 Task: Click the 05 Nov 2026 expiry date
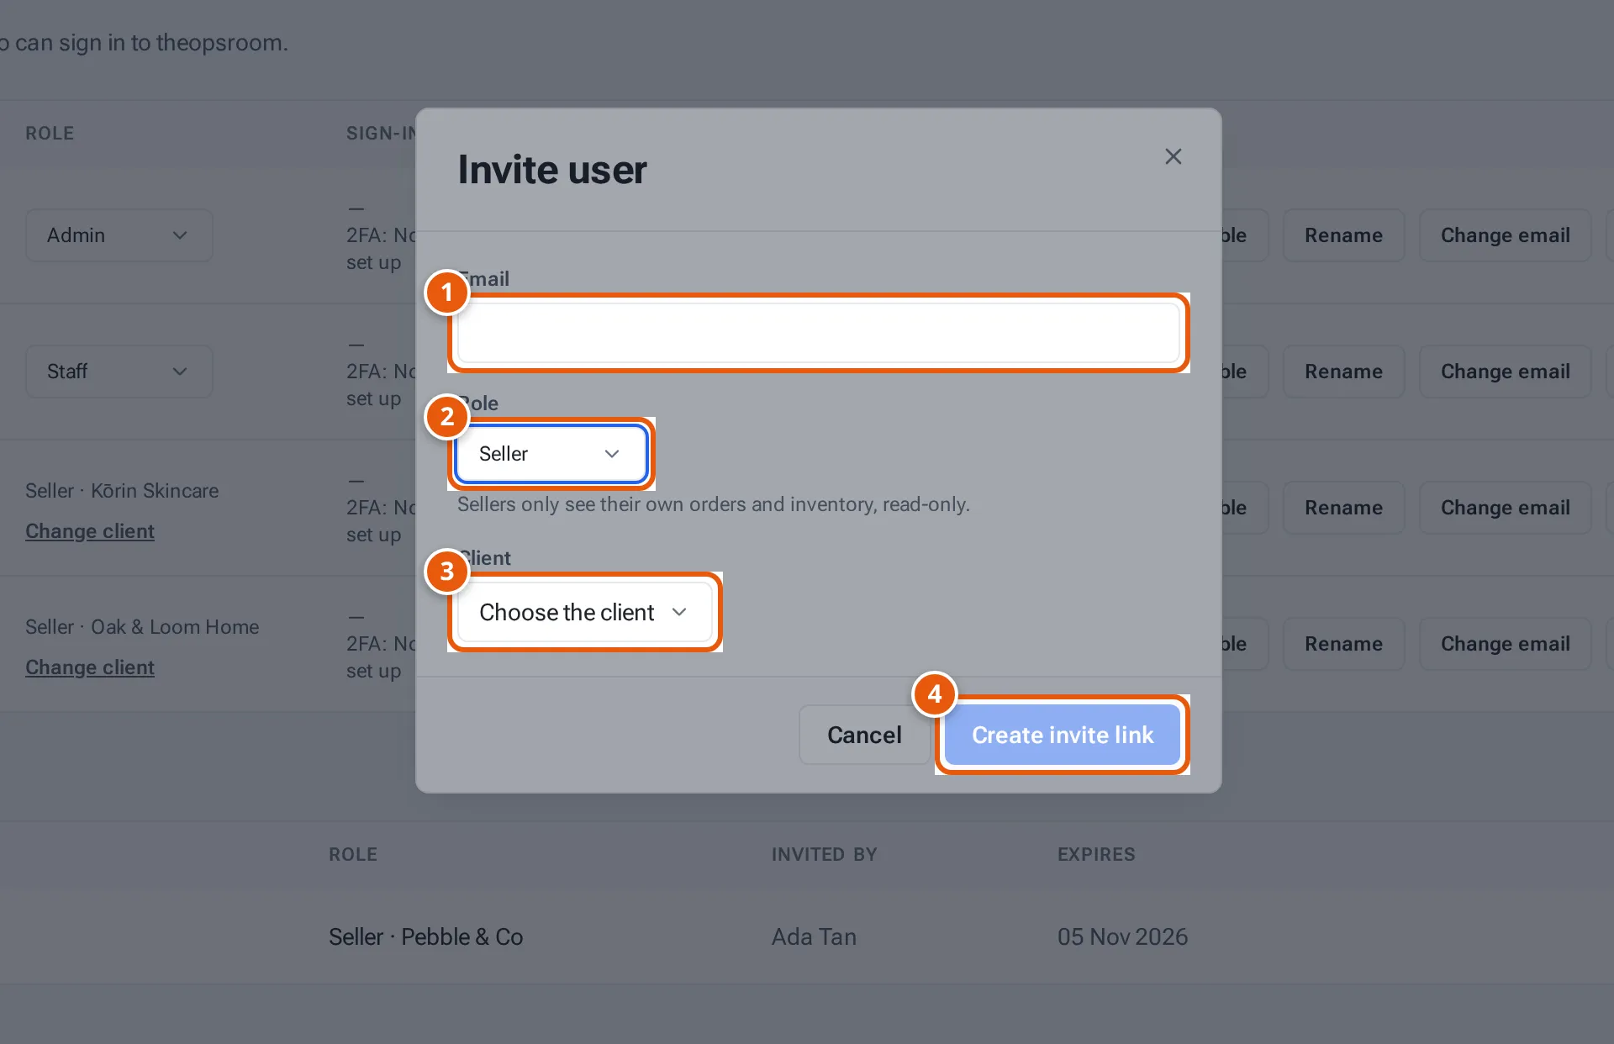(x=1122, y=937)
